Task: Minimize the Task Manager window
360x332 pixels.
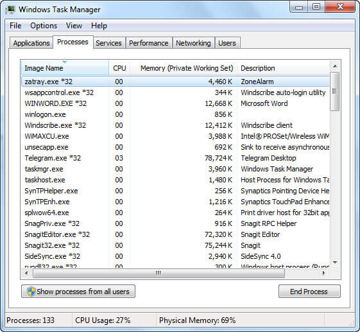Action: (x=298, y=7)
